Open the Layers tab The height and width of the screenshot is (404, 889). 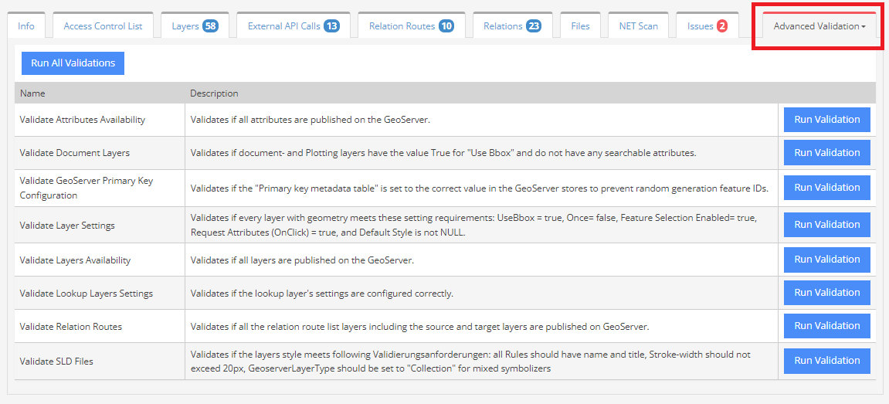click(x=194, y=25)
